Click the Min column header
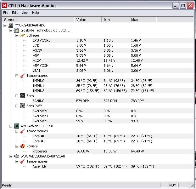 click(115, 20)
